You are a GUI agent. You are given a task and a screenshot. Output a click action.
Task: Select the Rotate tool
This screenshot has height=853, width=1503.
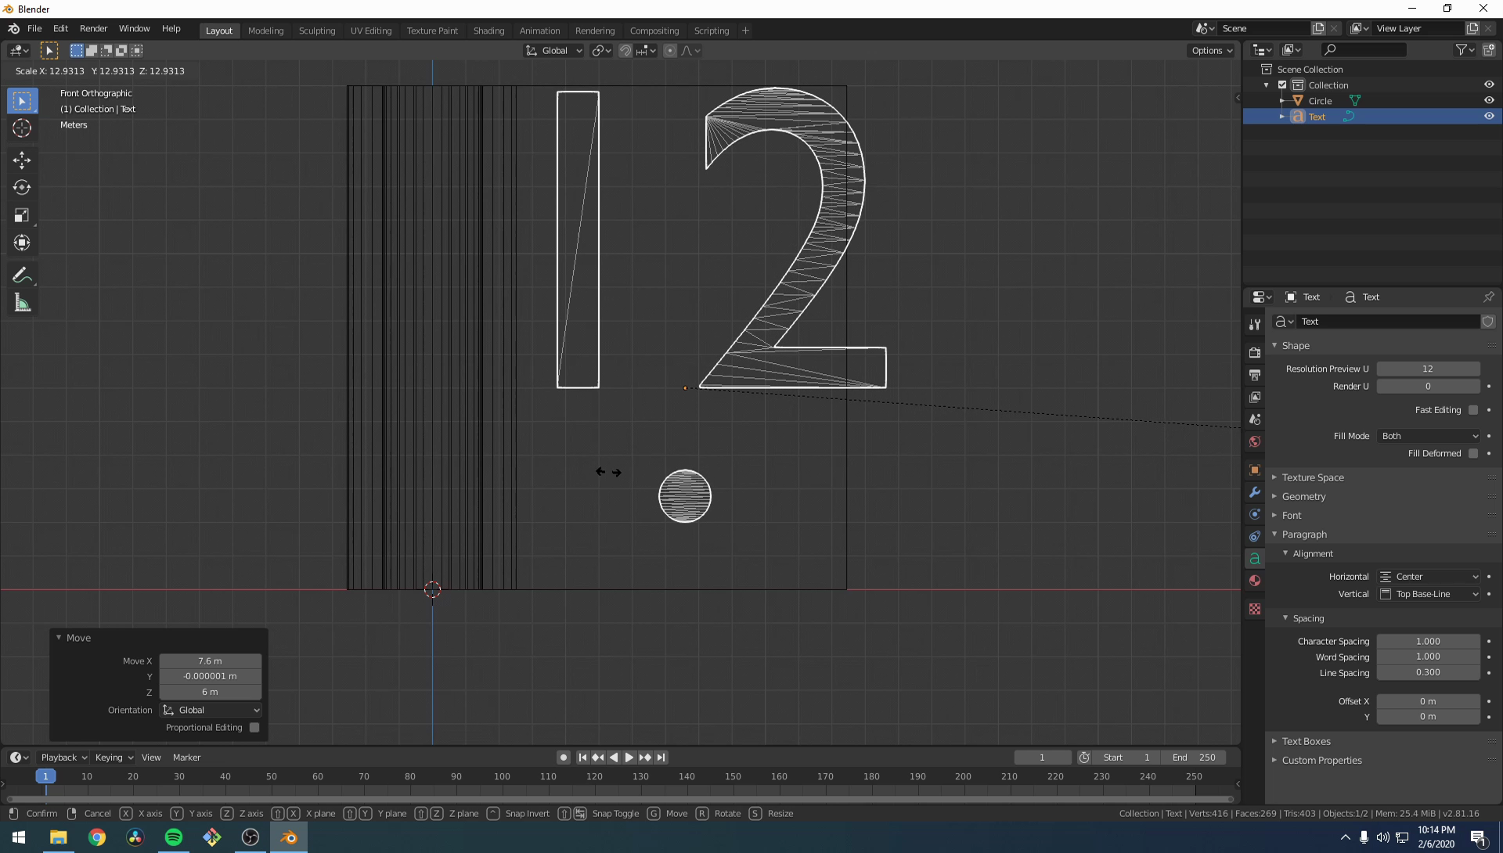tap(22, 188)
